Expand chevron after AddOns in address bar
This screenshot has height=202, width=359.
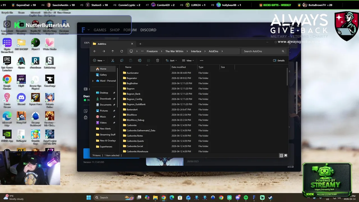pos(222,51)
